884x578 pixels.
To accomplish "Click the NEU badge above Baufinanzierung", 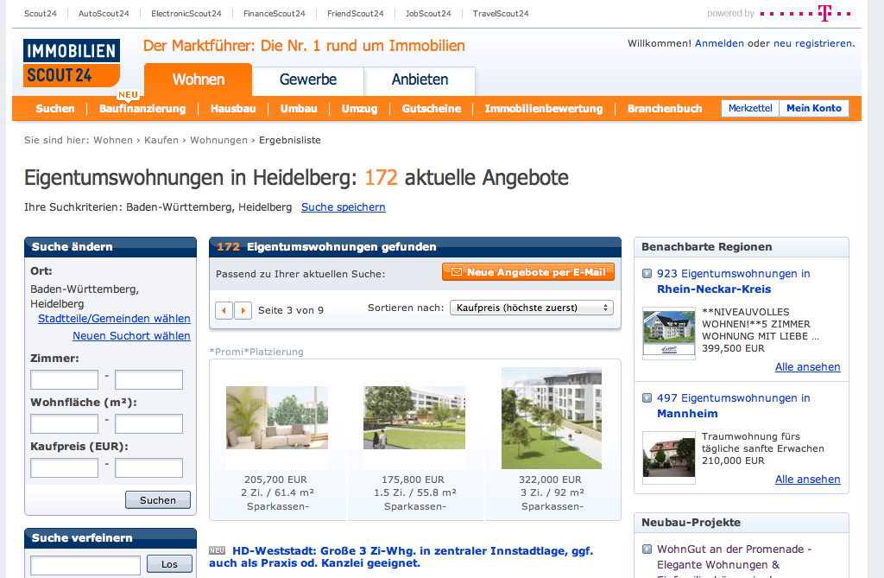I will [128, 95].
